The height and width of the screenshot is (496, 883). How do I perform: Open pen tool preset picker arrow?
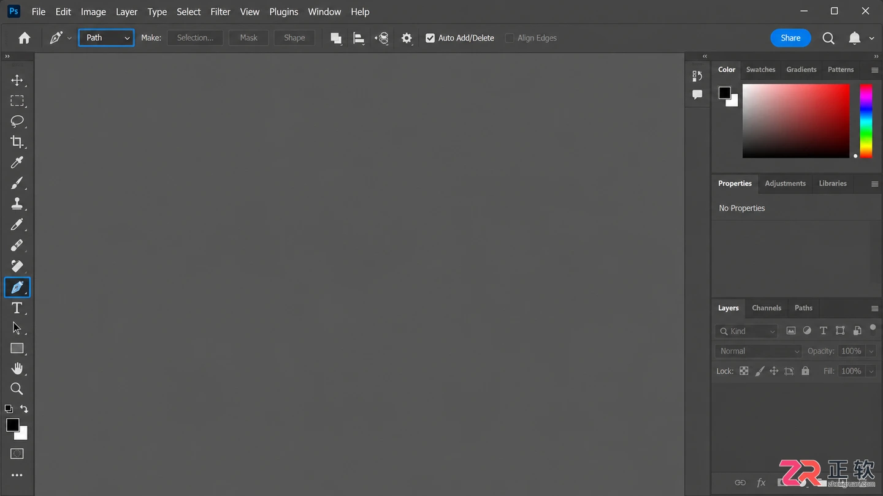coord(69,38)
